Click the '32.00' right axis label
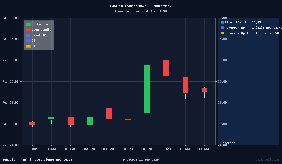The width and height of the screenshot is (282, 164). [x=222, y=60]
